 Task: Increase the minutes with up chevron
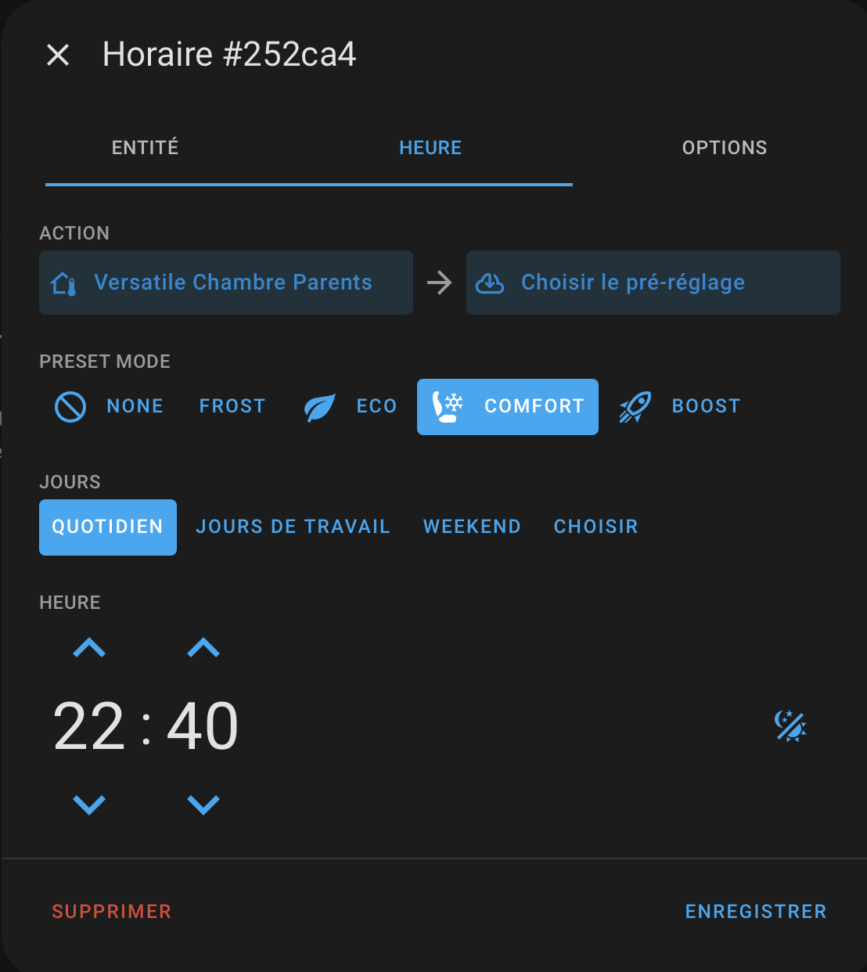(203, 647)
